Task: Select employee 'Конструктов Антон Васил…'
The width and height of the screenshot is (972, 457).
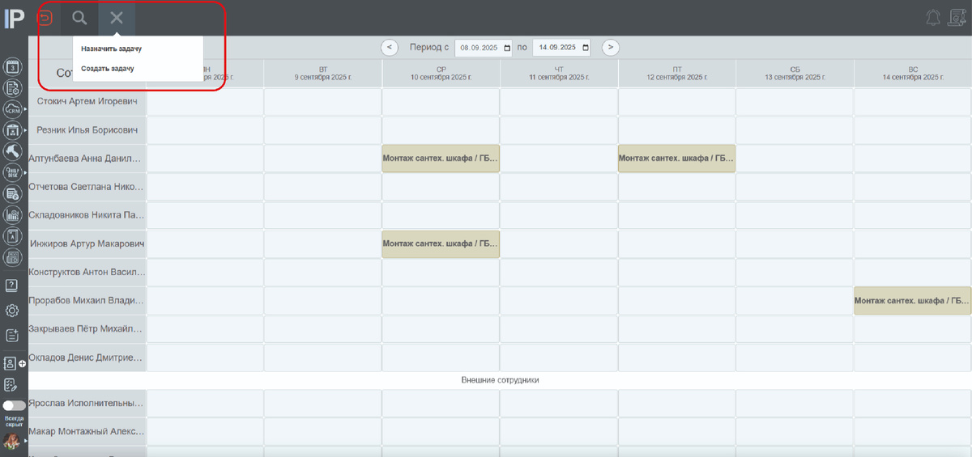Action: click(x=87, y=273)
